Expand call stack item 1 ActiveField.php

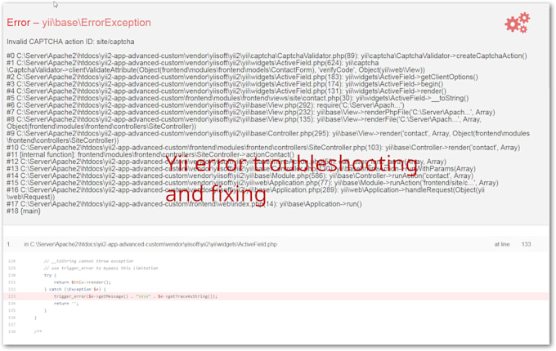coord(276,244)
